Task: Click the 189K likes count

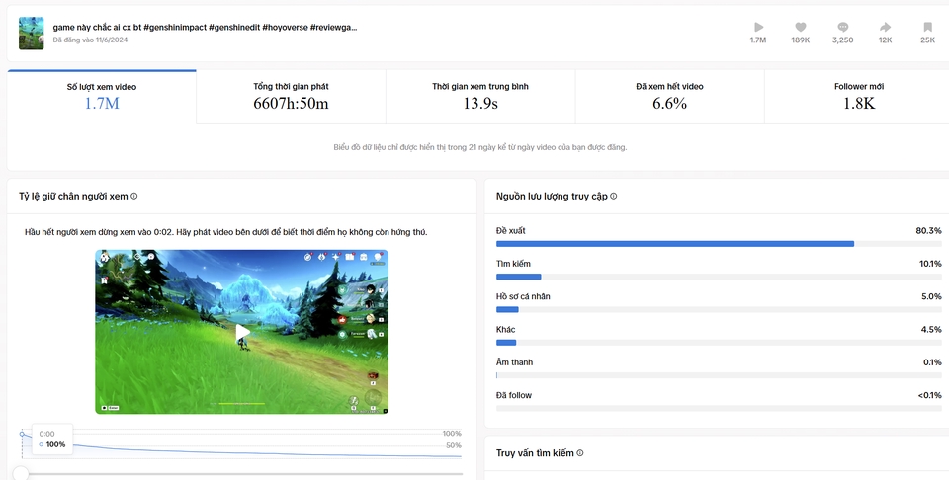Action: pyautogui.click(x=800, y=40)
